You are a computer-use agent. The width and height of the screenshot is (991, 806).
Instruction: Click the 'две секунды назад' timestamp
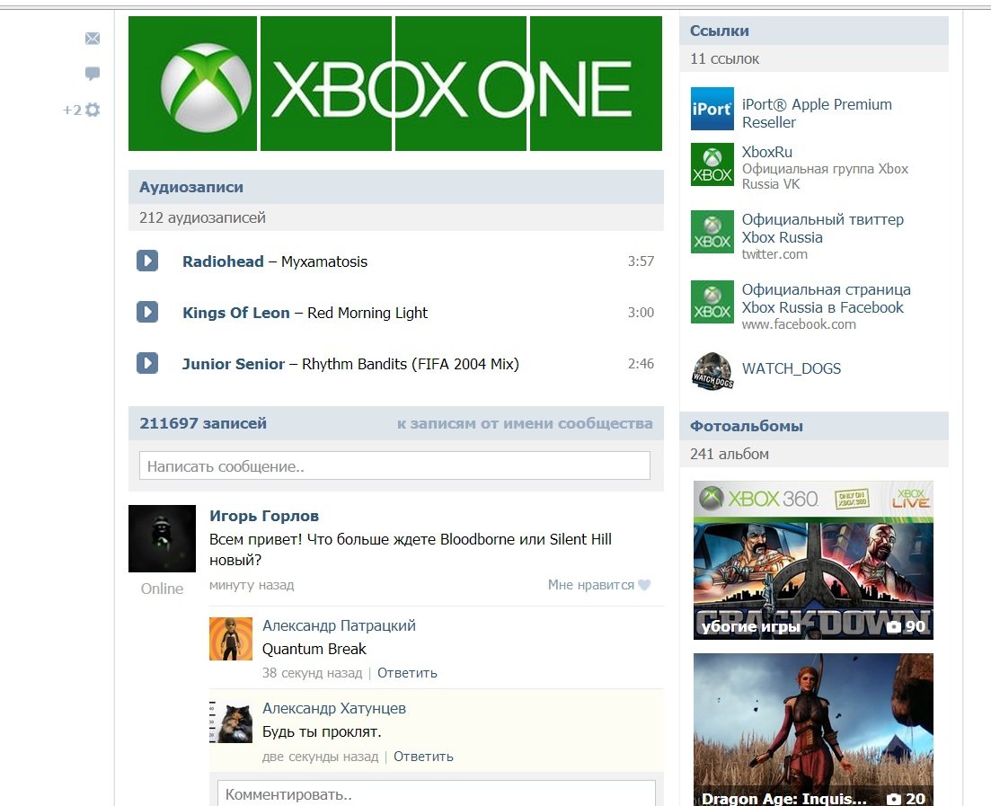[321, 756]
